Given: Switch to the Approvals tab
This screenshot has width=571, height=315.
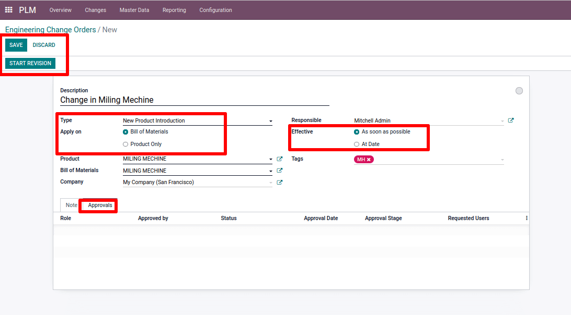Looking at the screenshot, I should 100,205.
